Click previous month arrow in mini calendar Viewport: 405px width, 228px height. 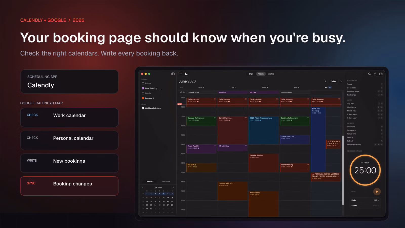(x=143, y=188)
